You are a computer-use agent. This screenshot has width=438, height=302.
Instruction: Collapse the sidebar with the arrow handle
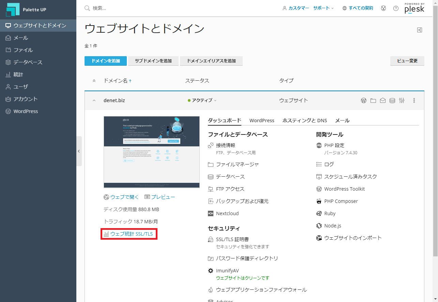pos(79,151)
